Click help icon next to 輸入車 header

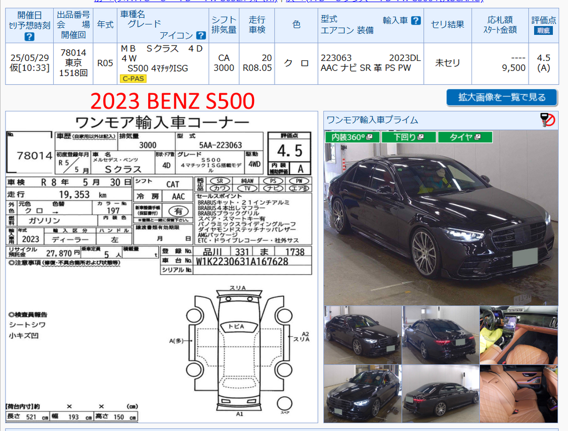pos(416,20)
